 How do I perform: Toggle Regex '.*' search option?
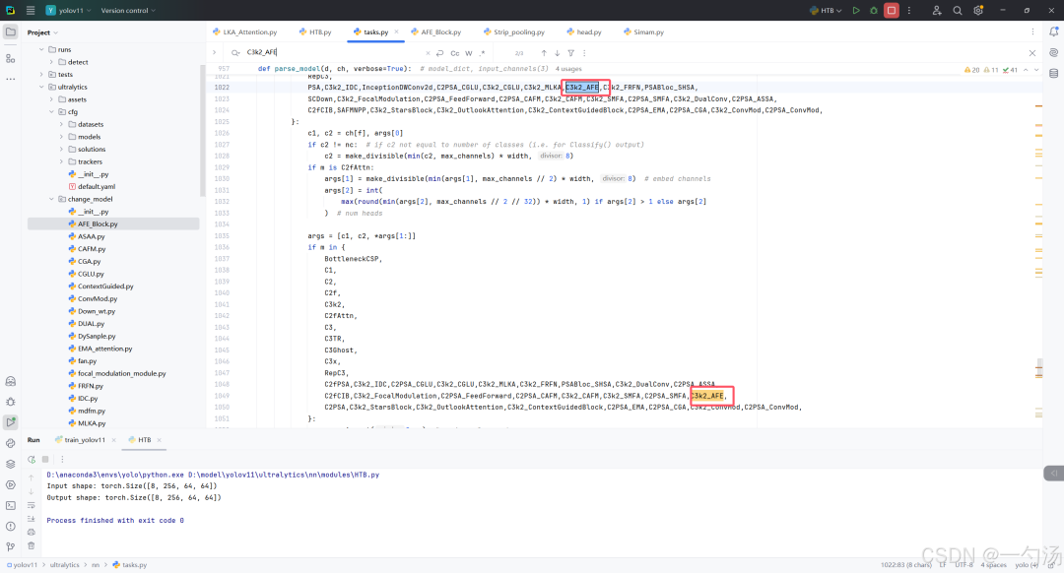[x=482, y=53]
